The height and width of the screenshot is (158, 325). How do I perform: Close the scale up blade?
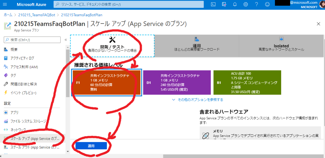coord(318,24)
